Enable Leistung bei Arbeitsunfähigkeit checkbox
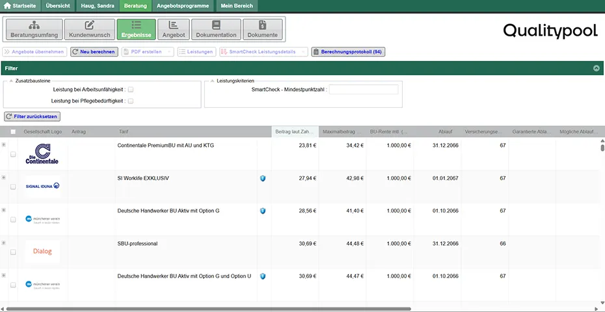Image resolution: width=605 pixels, height=312 pixels. coord(131,90)
